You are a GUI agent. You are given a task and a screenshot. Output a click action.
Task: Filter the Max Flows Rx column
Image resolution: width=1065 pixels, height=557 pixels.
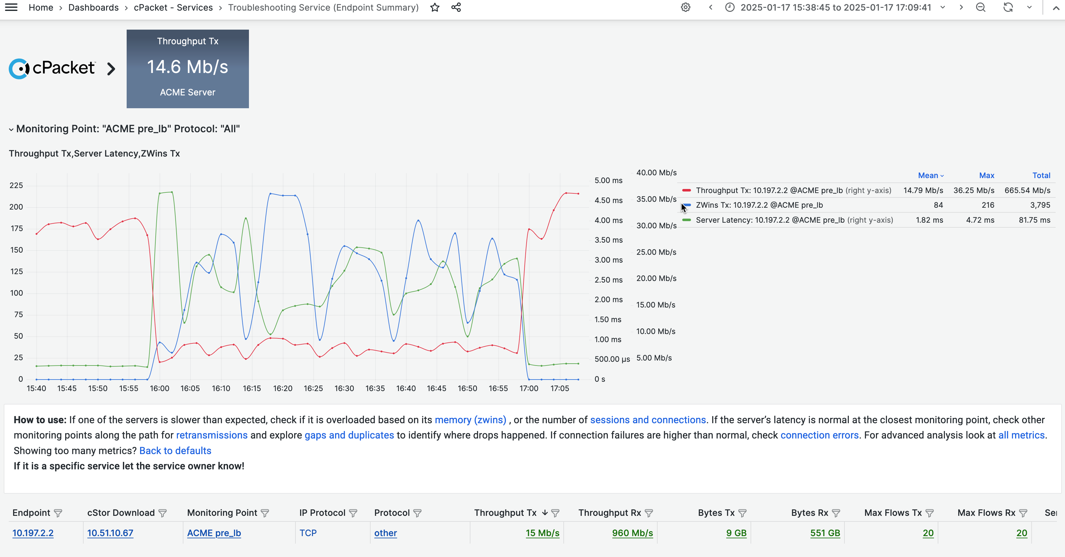(x=1023, y=513)
